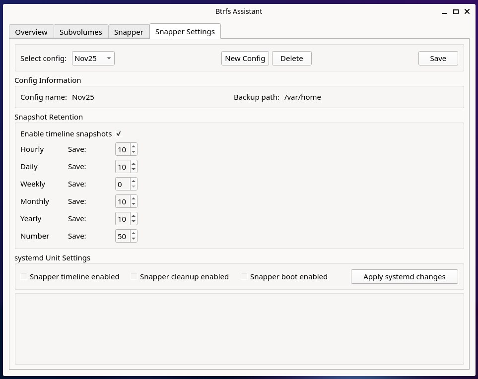This screenshot has width=478, height=379.
Task: Enable Snapper cleanup checkbox
Action: tap(134, 277)
